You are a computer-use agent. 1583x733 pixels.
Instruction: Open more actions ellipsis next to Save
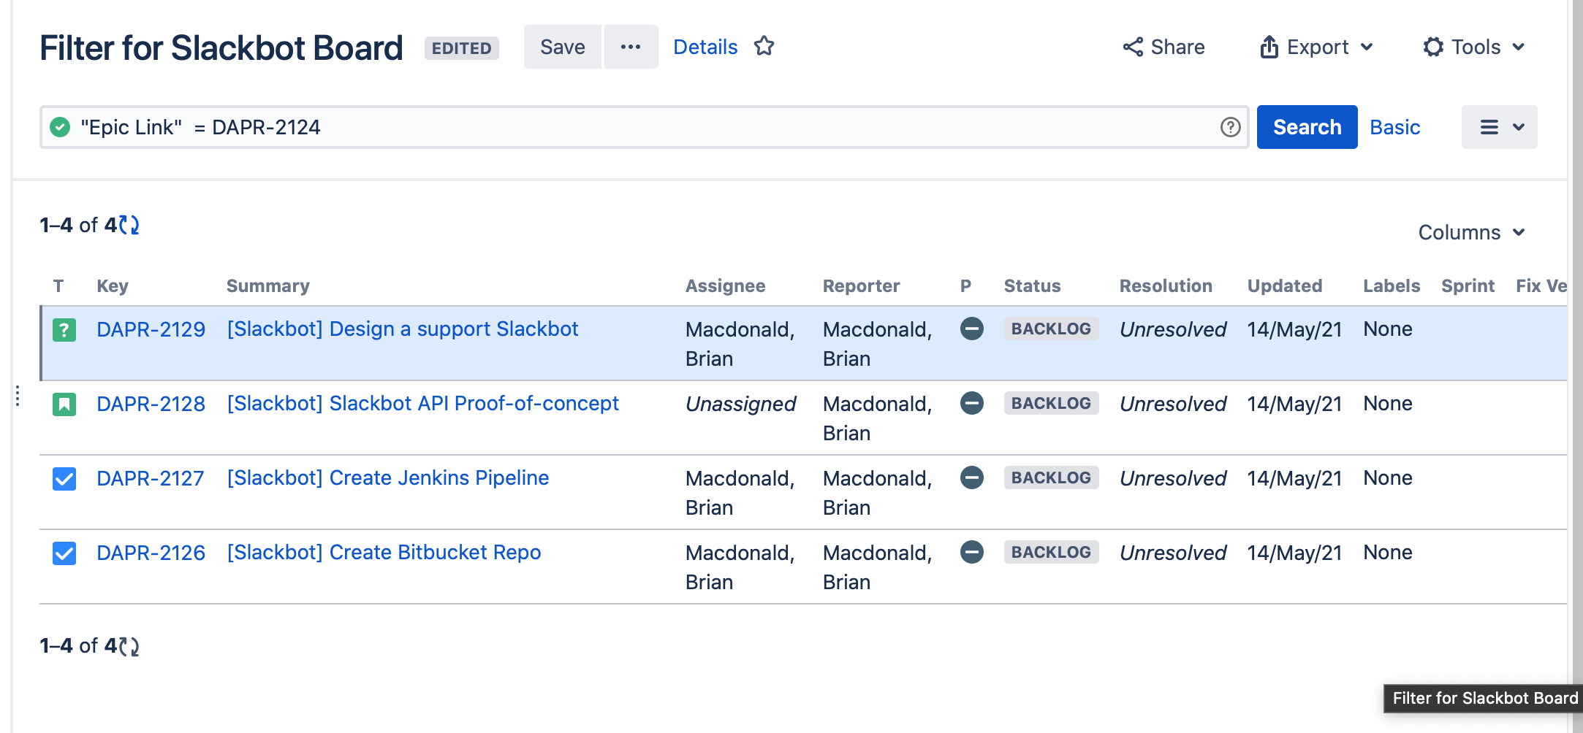point(631,47)
